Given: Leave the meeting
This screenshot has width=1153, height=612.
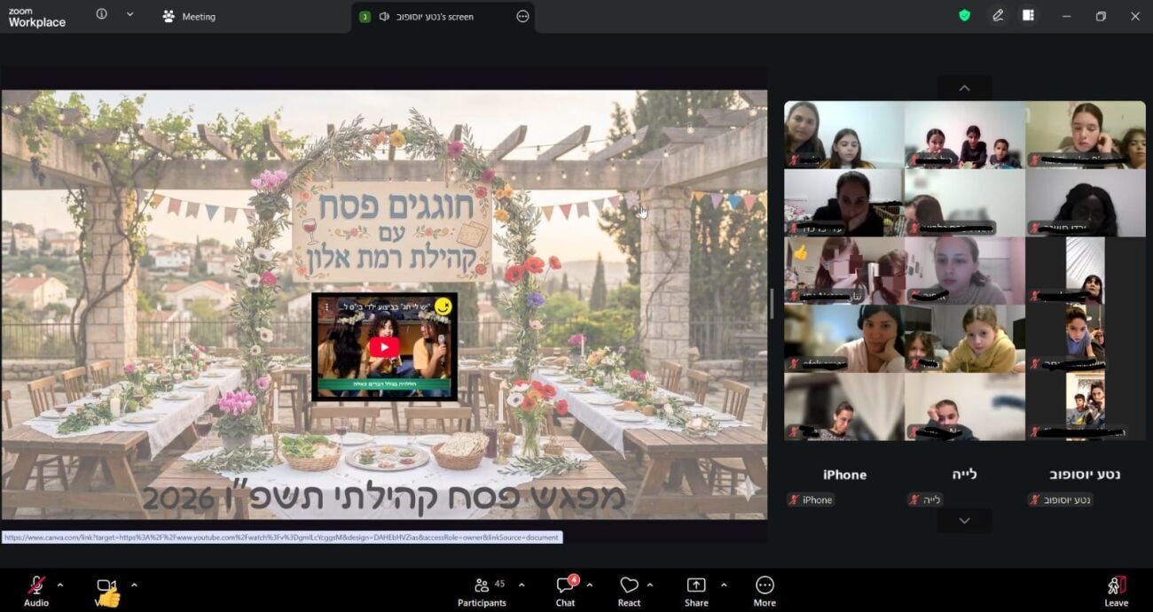Looking at the screenshot, I should [x=1116, y=591].
